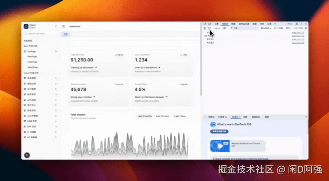Click the Chrome DevTools logo in What's new

pos(213,124)
